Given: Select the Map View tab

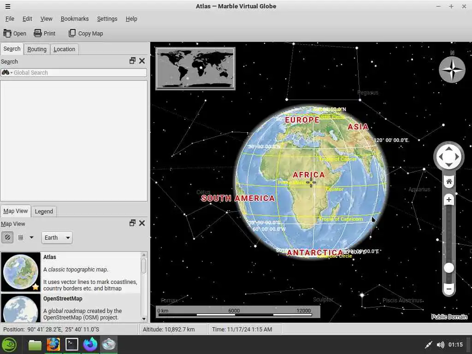Looking at the screenshot, I should (x=15, y=211).
